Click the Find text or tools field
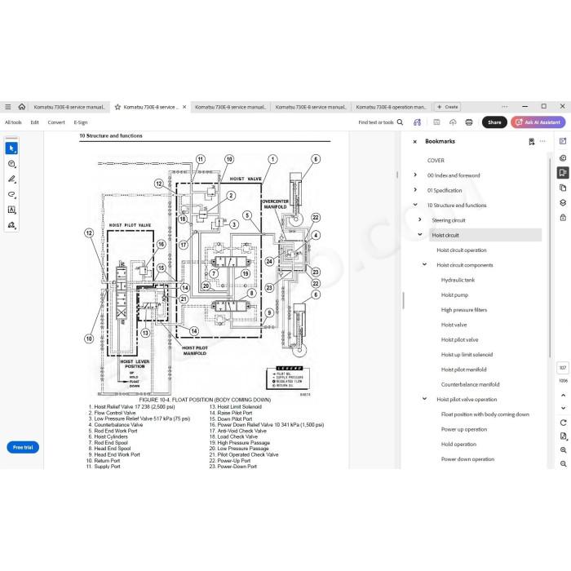The image size is (571, 571). [x=376, y=122]
